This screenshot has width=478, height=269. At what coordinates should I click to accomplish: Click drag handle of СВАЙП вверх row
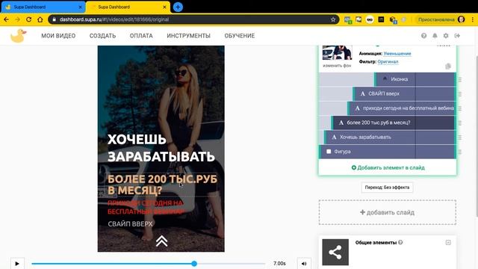pyautogui.click(x=460, y=94)
